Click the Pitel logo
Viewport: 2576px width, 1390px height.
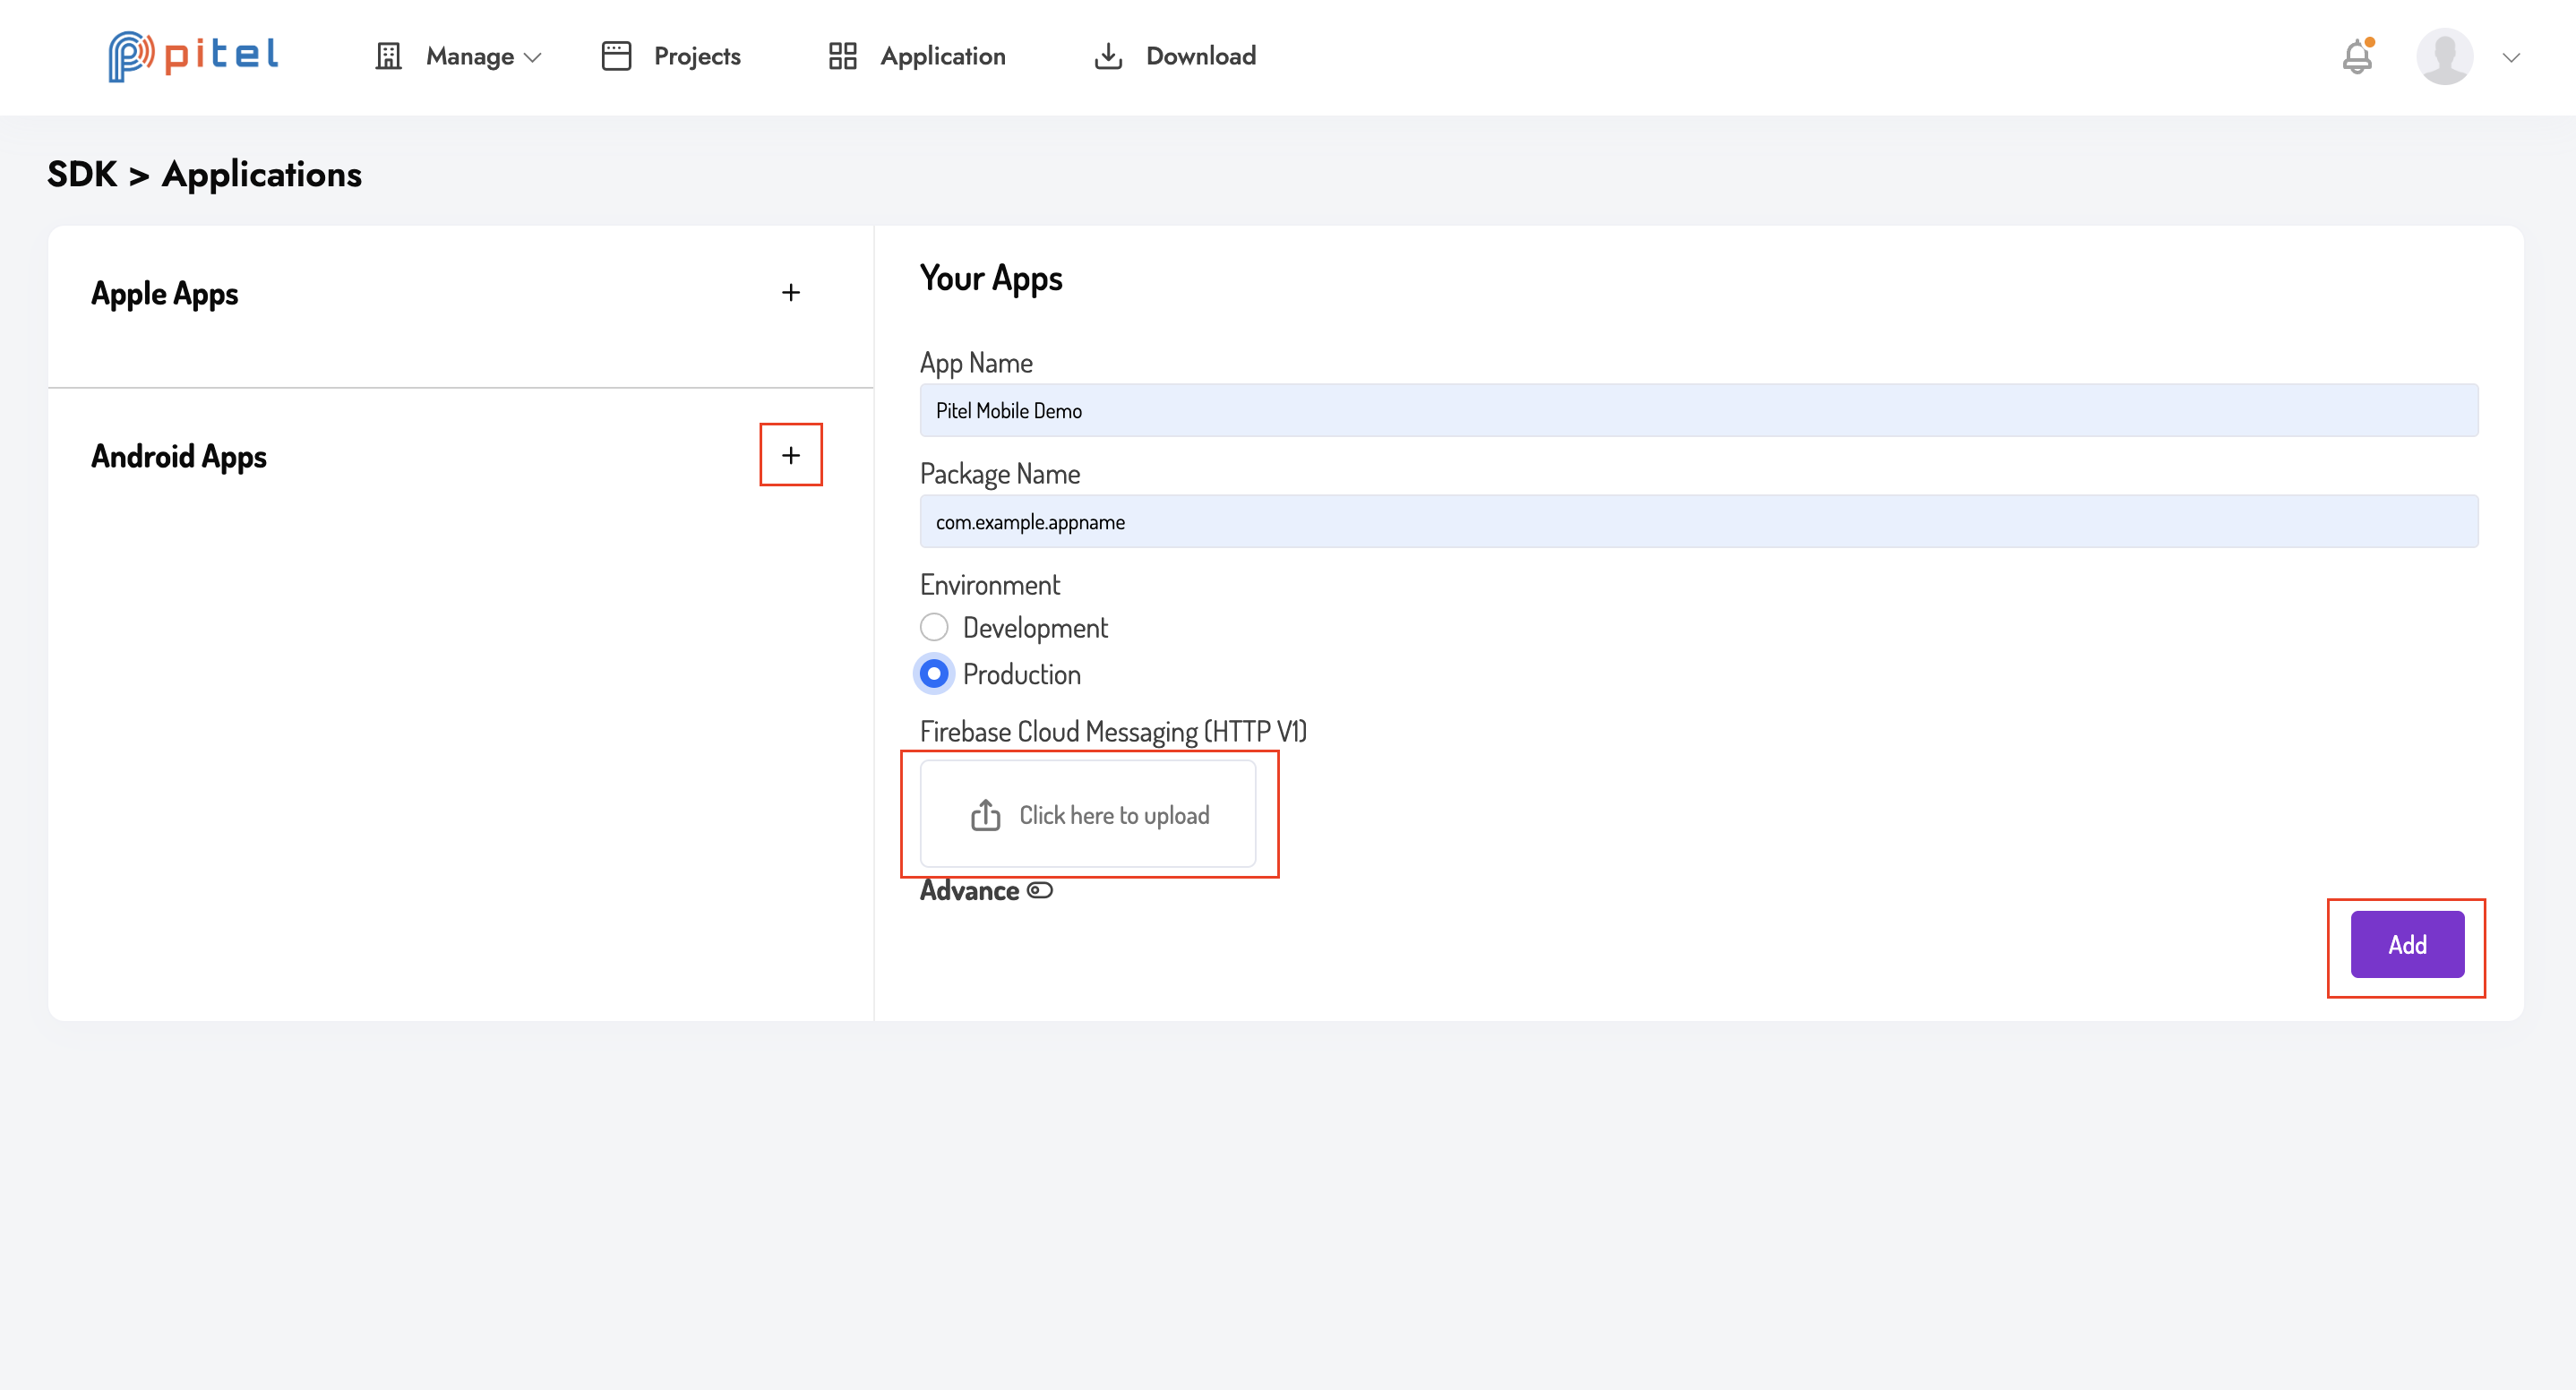(x=192, y=56)
